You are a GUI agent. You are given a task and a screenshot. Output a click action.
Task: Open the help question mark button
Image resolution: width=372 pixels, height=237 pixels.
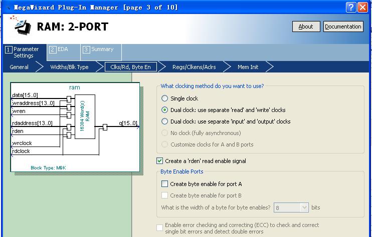coord(350,7)
